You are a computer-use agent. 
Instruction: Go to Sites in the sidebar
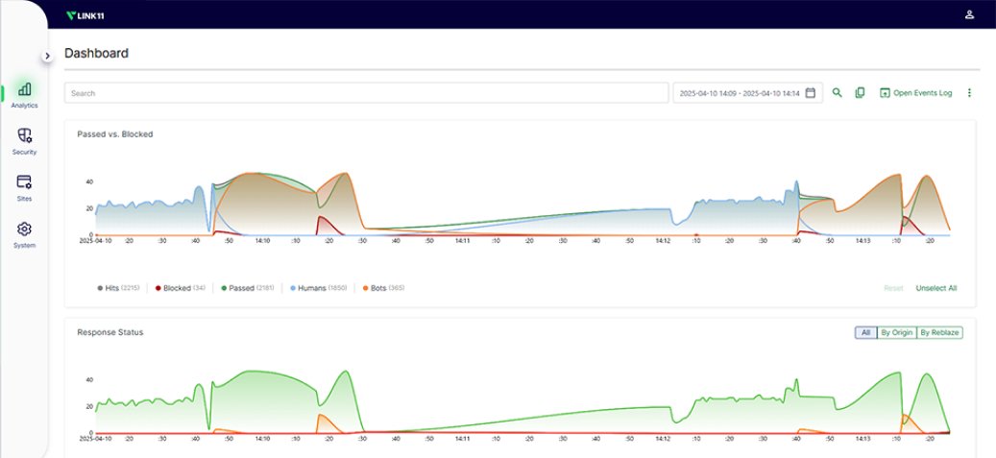coord(24,182)
